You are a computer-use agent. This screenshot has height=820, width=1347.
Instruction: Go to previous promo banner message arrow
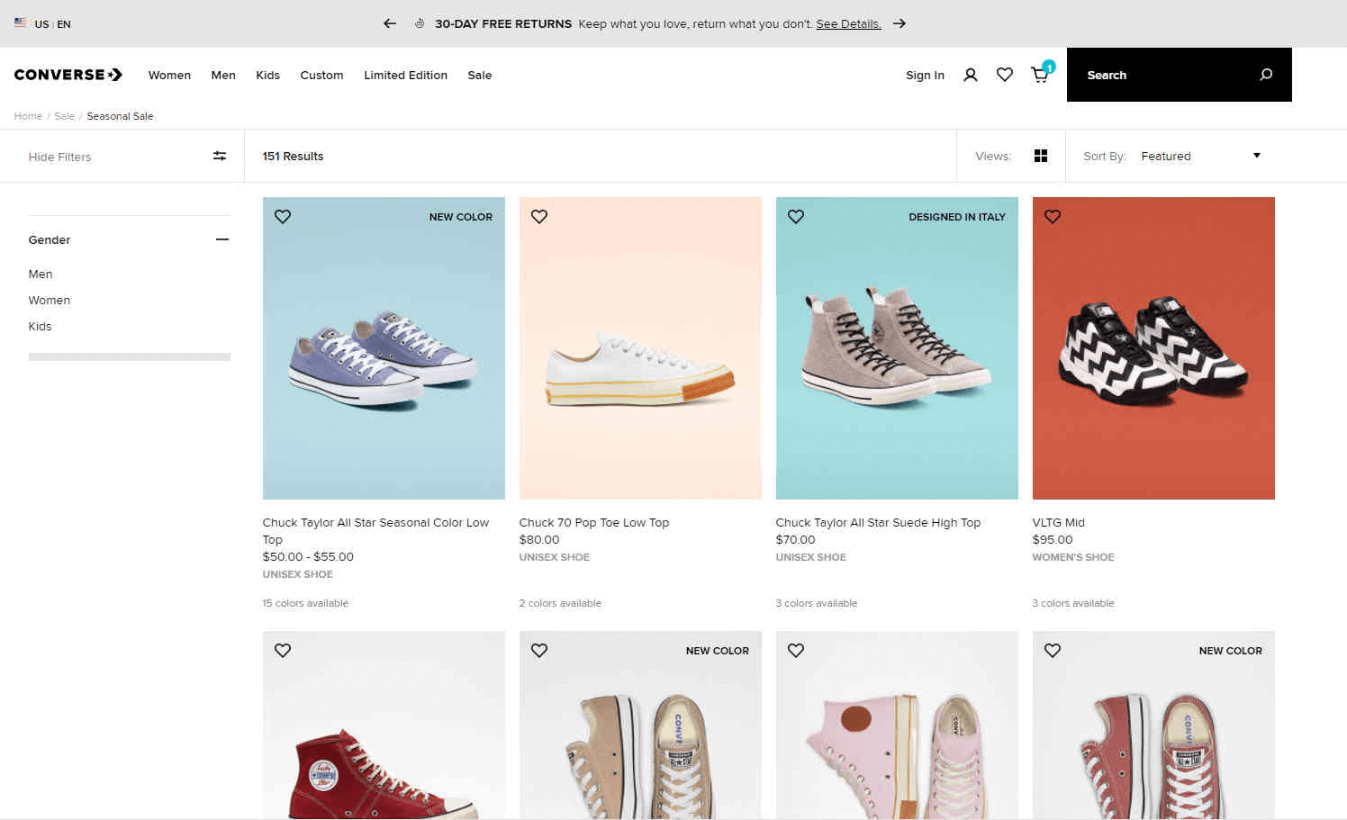tap(390, 23)
